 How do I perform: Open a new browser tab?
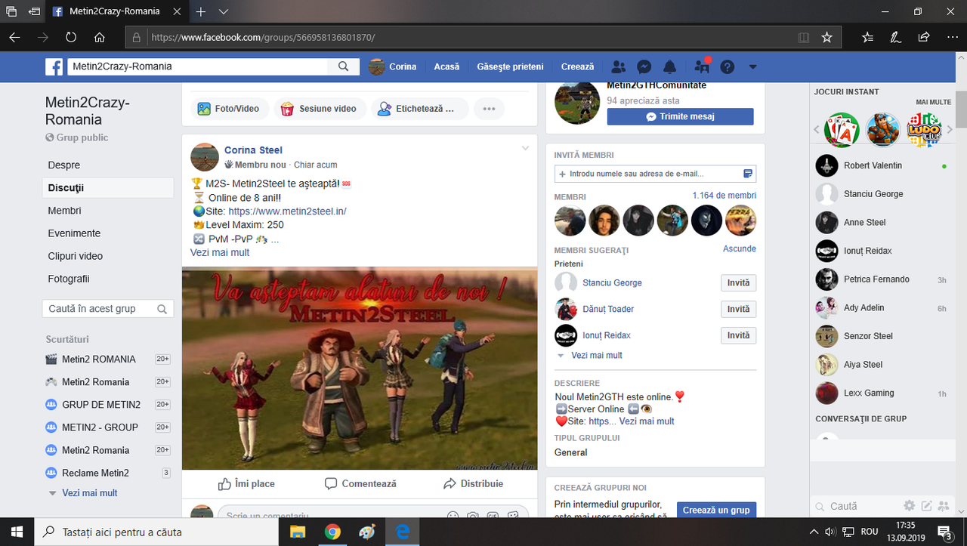pyautogui.click(x=201, y=12)
